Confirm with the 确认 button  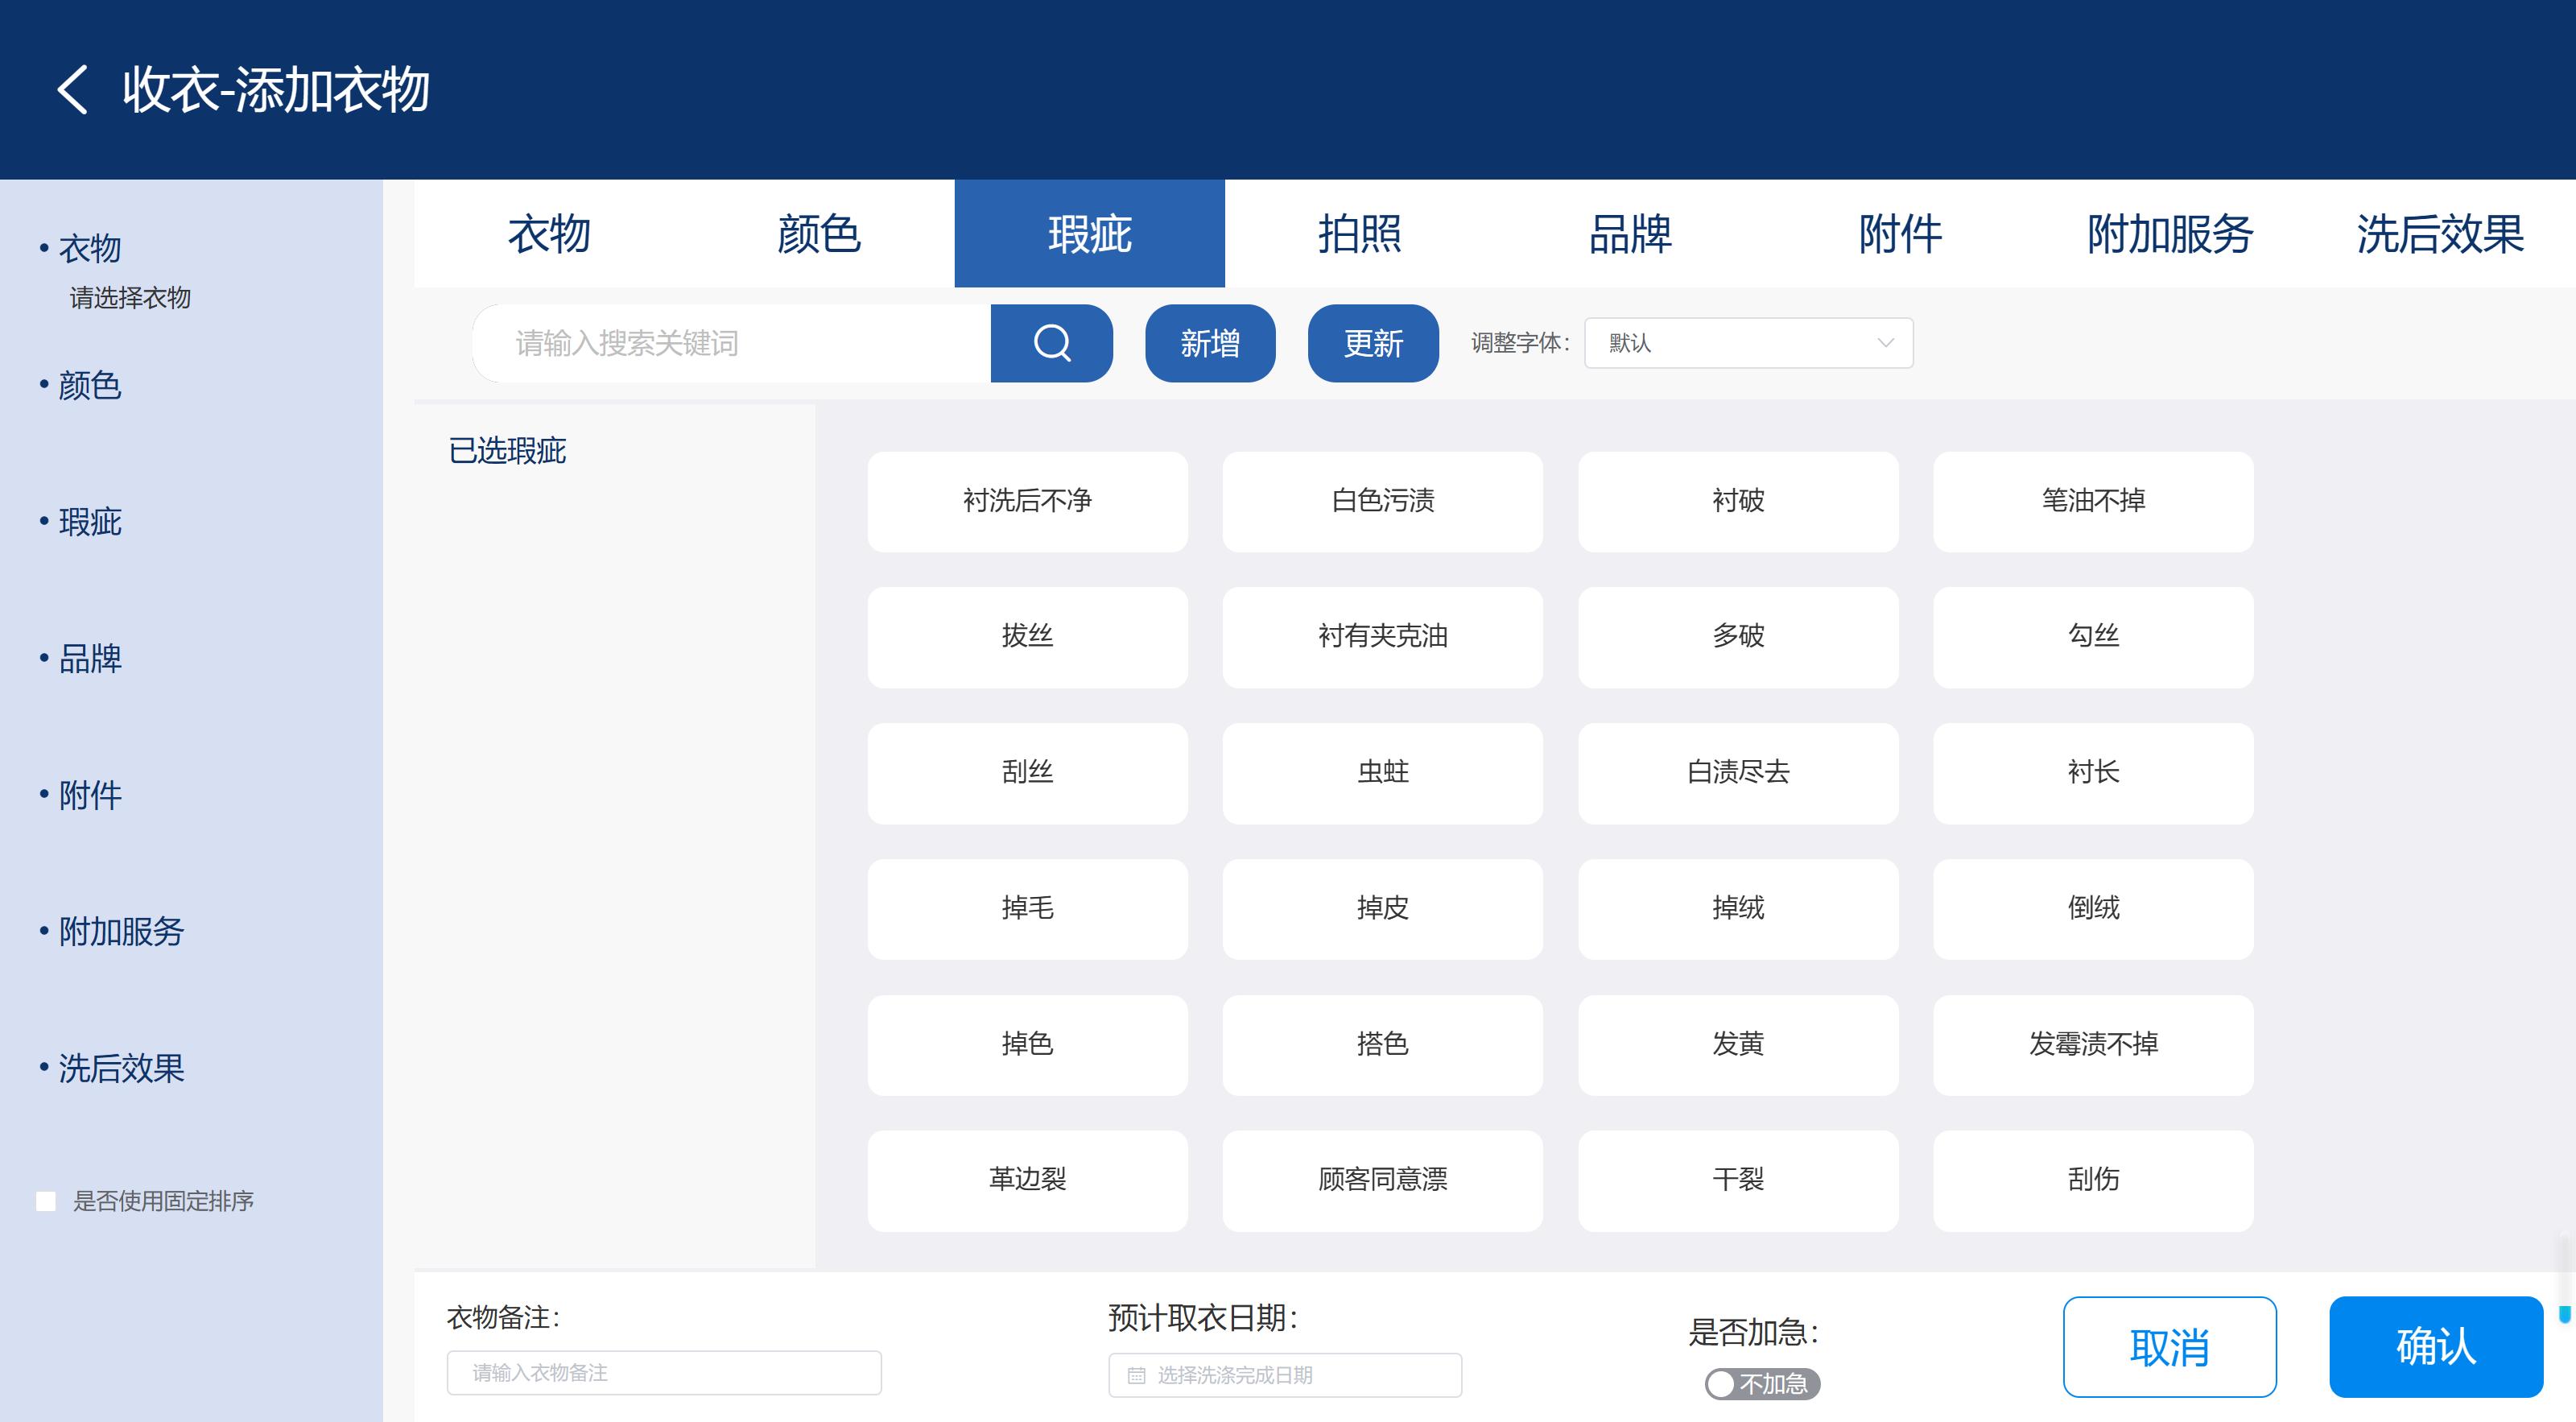point(2435,1346)
